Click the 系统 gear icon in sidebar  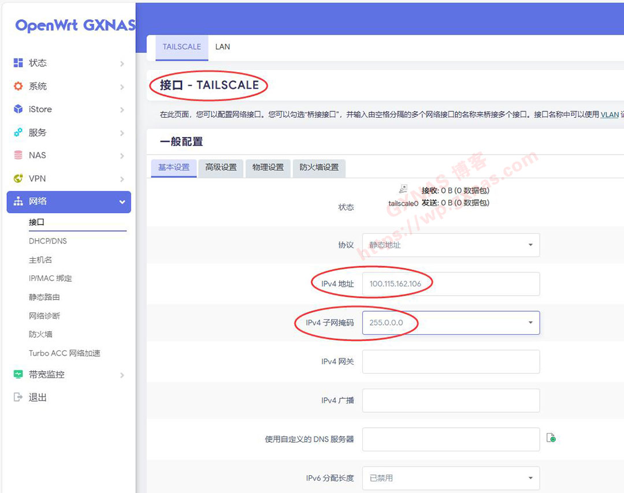point(18,86)
